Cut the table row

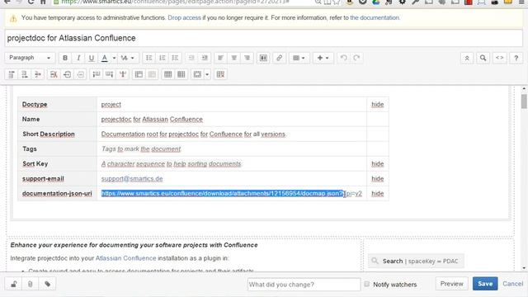click(x=54, y=74)
